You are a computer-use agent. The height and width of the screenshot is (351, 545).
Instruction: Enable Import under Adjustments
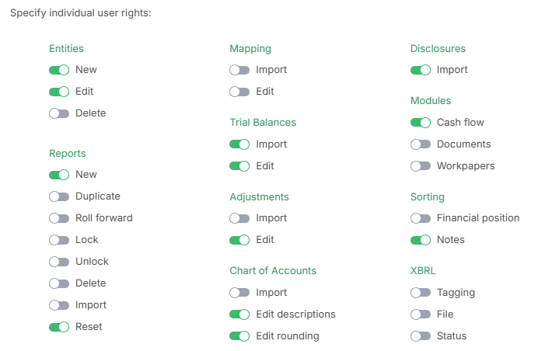239,218
